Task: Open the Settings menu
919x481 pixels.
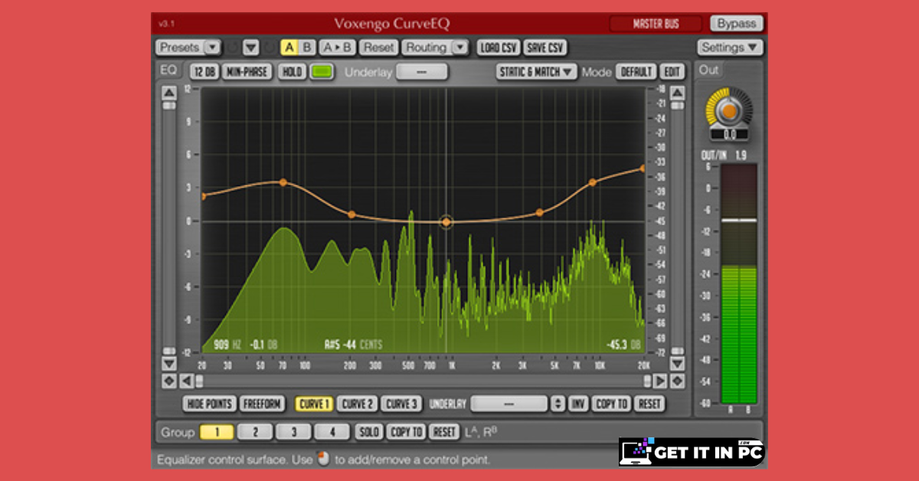Action: click(x=730, y=47)
